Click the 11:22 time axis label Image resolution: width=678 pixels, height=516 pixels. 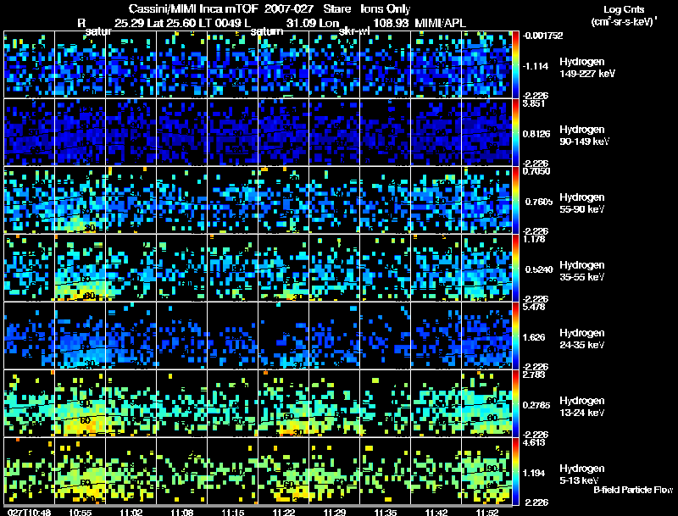(x=283, y=512)
